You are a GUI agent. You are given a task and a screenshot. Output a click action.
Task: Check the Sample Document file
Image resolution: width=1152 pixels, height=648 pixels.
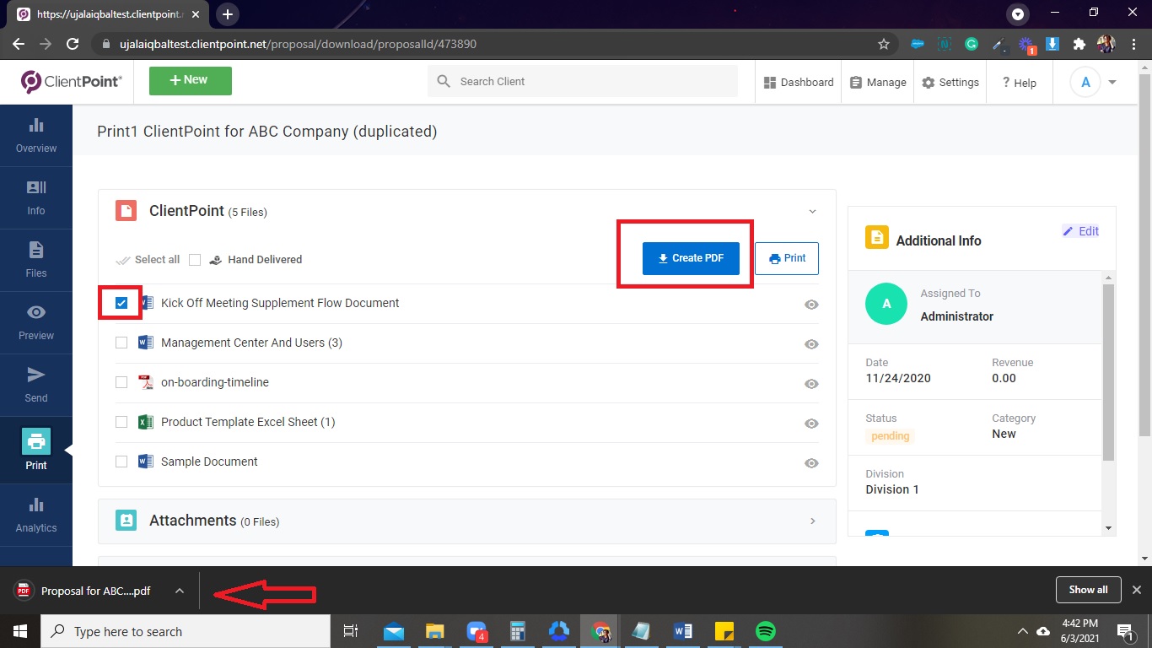(x=121, y=462)
